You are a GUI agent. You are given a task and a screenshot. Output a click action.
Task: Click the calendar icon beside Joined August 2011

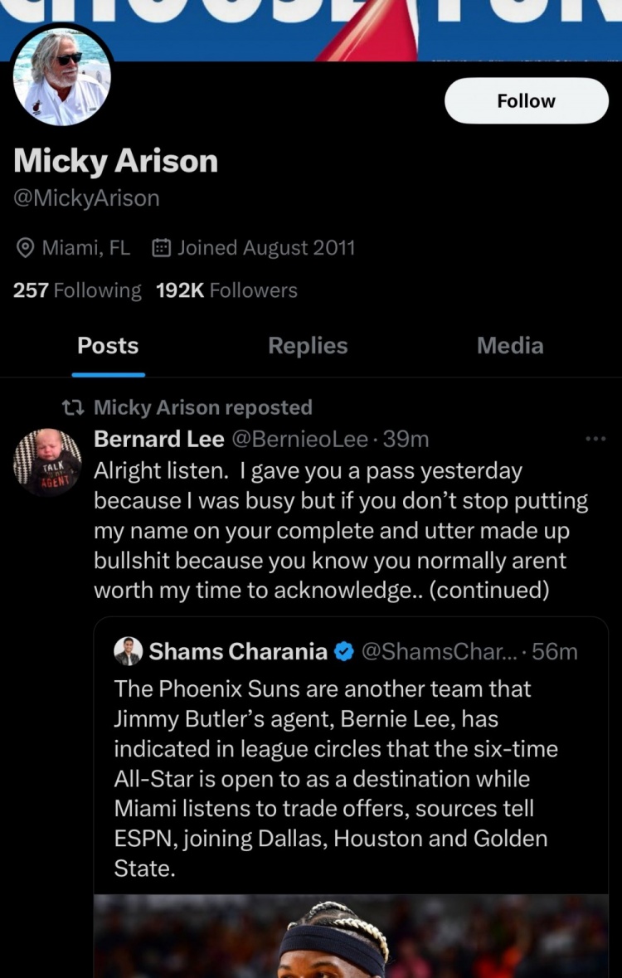[x=162, y=248]
